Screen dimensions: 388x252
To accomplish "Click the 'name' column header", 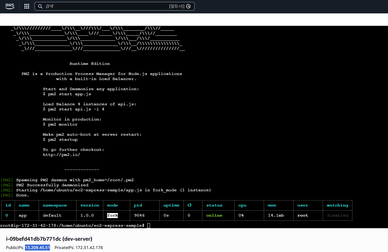I will click(x=24, y=205).
